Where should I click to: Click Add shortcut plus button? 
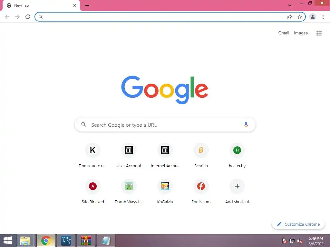pyautogui.click(x=237, y=186)
